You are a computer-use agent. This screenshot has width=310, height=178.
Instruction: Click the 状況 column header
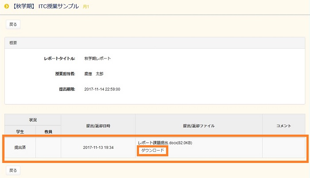click(x=33, y=120)
